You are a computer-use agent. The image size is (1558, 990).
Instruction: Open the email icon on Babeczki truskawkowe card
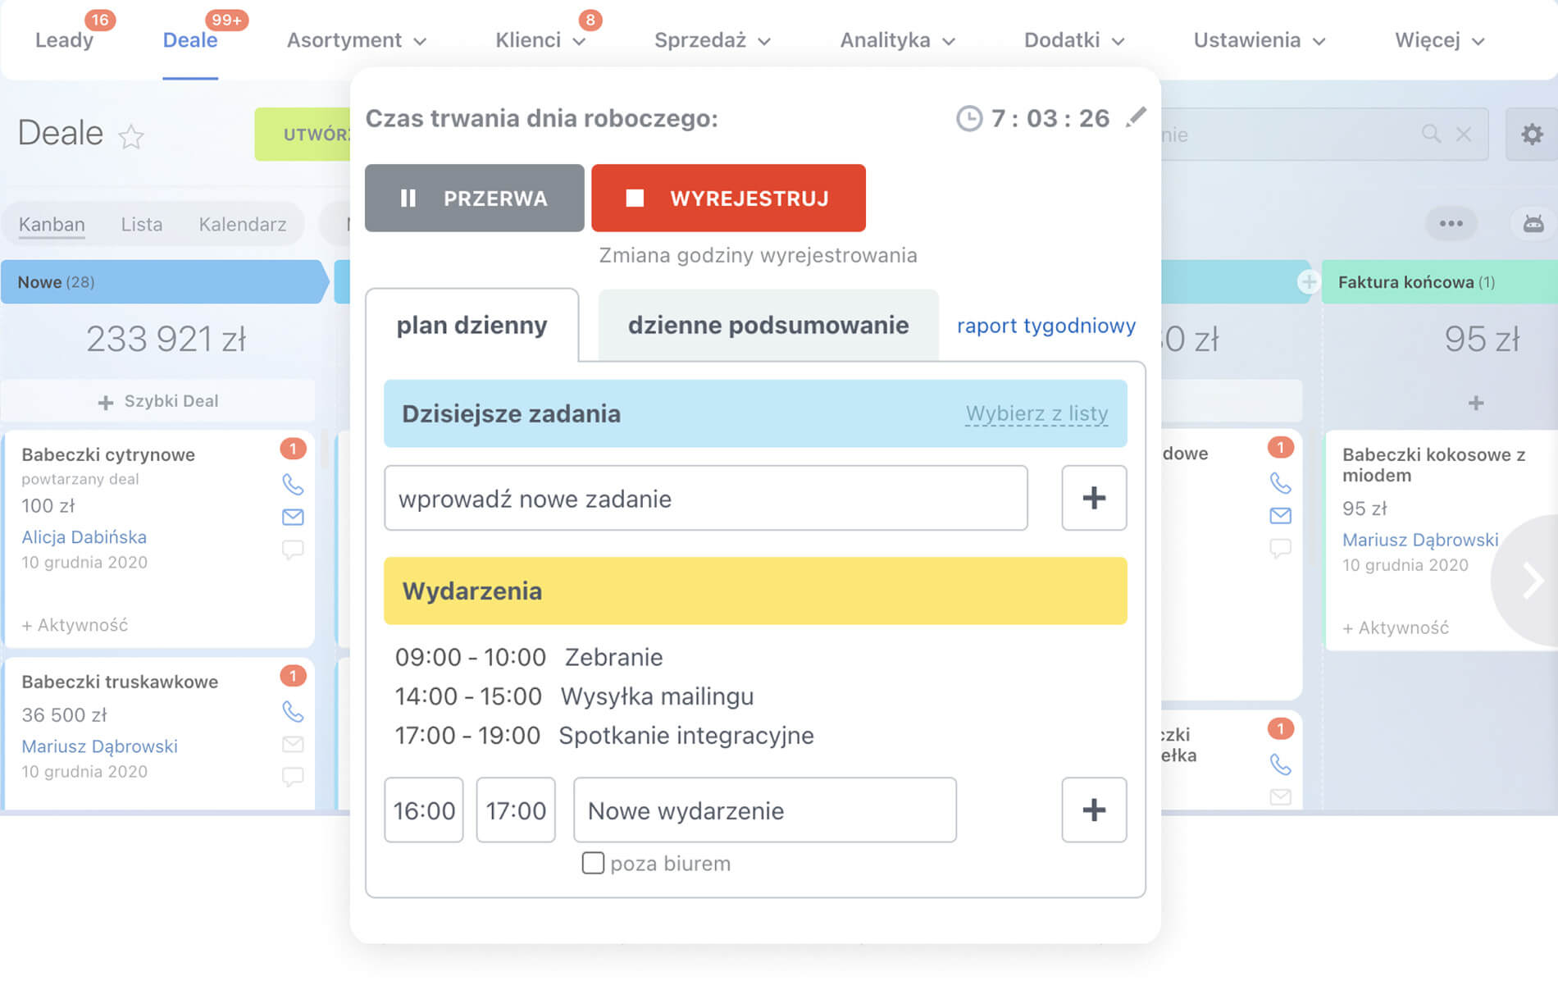(x=293, y=744)
